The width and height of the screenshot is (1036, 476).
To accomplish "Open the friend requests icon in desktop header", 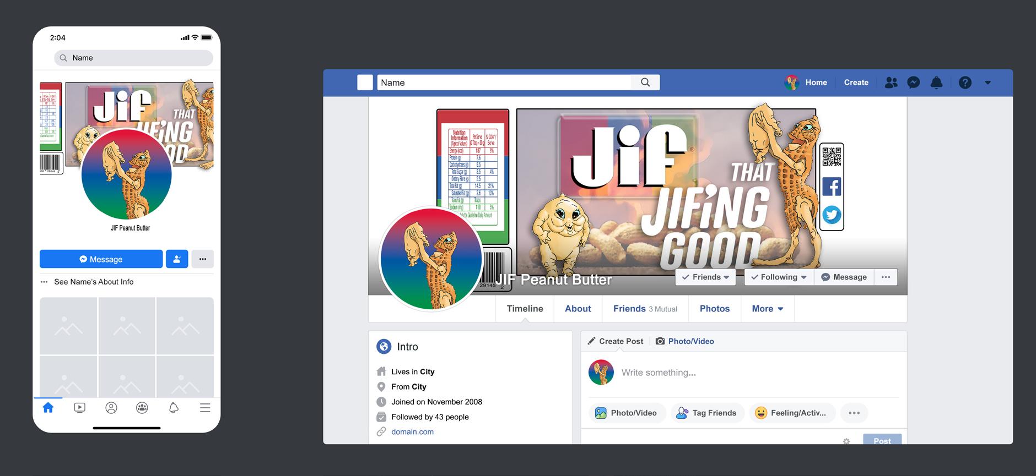I will 891,83.
